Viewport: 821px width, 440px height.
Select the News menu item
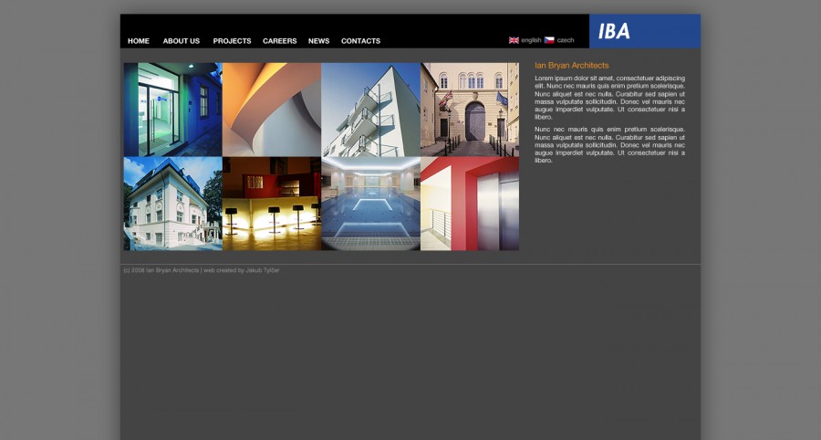318,41
